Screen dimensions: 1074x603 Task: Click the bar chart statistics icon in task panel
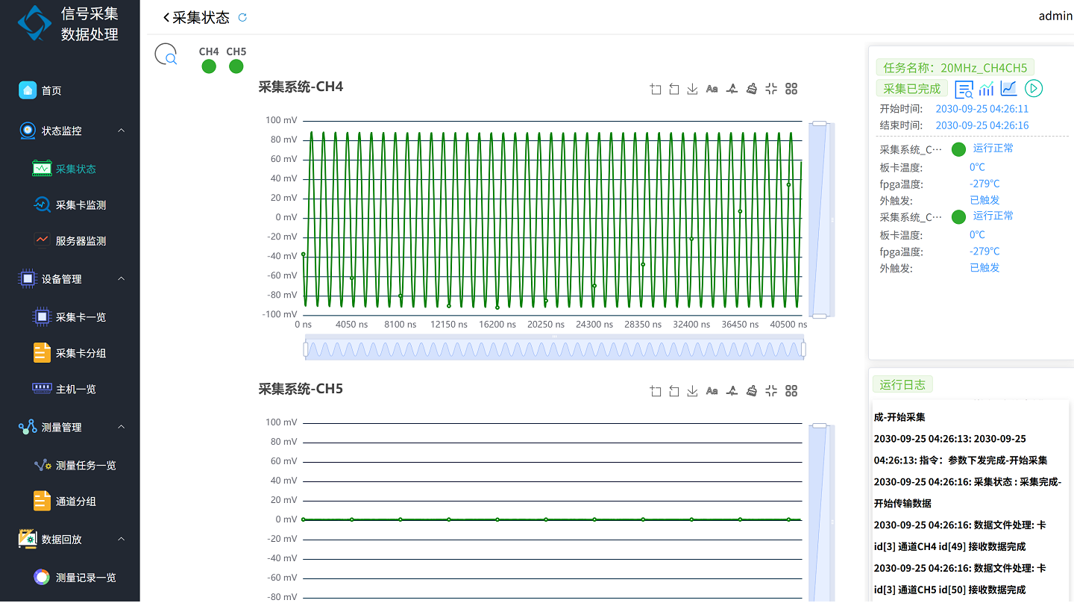(986, 89)
